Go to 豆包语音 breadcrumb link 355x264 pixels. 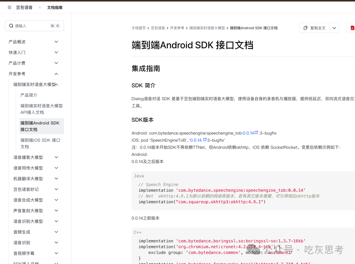pos(158,28)
